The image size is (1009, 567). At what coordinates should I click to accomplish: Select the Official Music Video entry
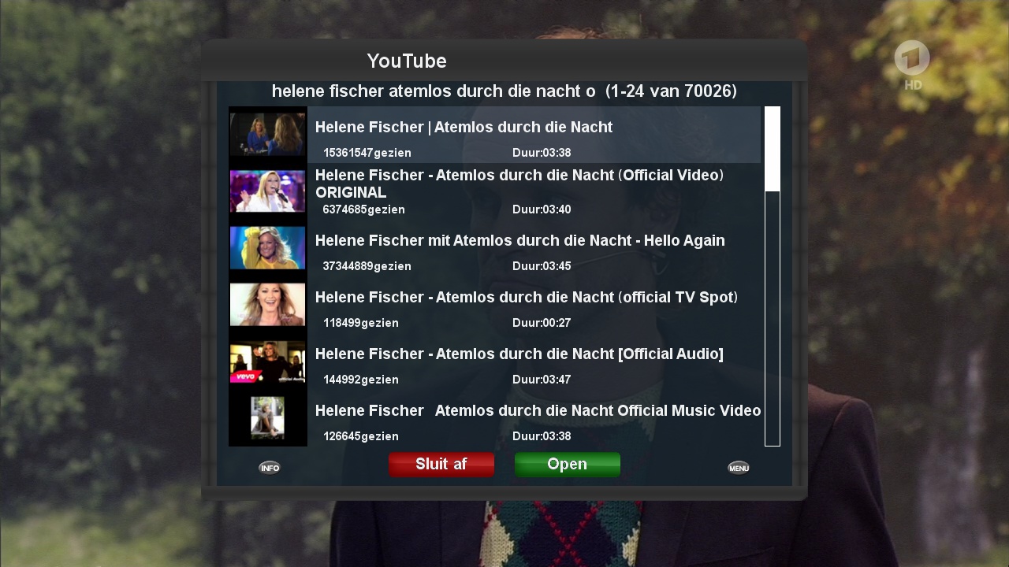click(x=534, y=418)
